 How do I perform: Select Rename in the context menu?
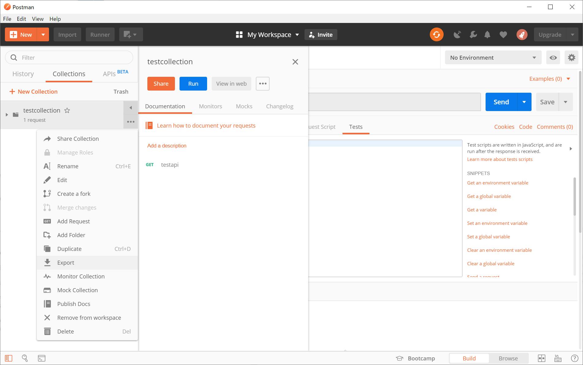tap(87, 166)
